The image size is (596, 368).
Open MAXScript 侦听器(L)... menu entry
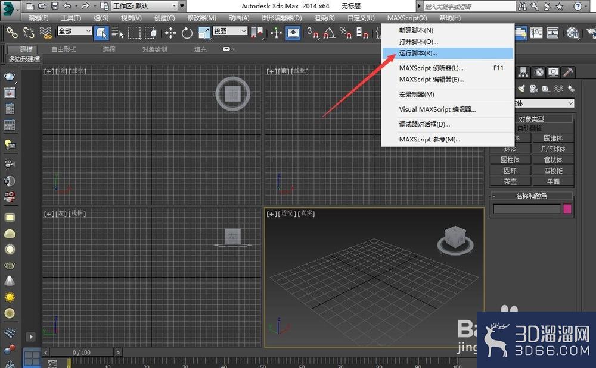pyautogui.click(x=448, y=68)
